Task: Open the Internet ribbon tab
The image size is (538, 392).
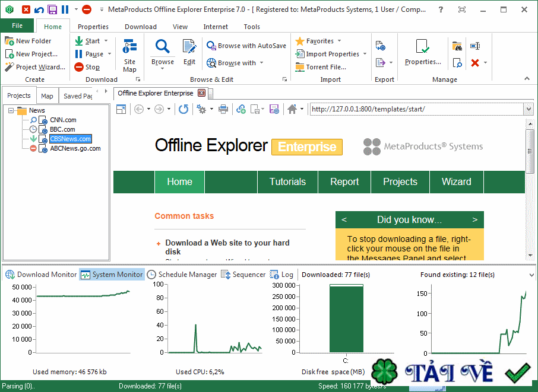Action: (215, 26)
